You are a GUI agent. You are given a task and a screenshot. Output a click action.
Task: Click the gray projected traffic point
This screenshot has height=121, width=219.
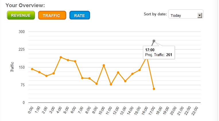click(x=154, y=41)
